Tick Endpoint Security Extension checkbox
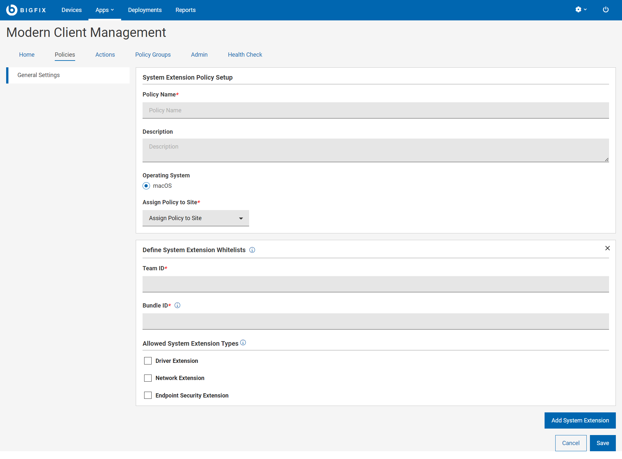 (x=148, y=395)
